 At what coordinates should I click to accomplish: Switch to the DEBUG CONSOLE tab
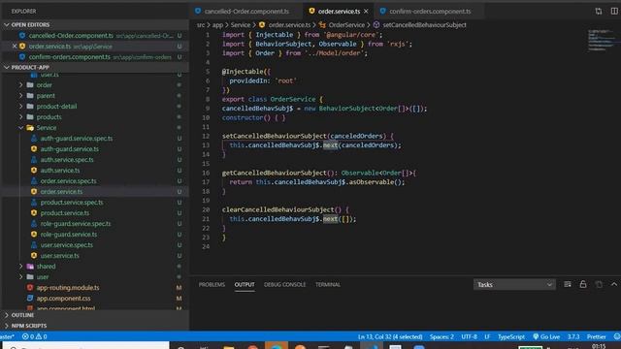click(284, 284)
